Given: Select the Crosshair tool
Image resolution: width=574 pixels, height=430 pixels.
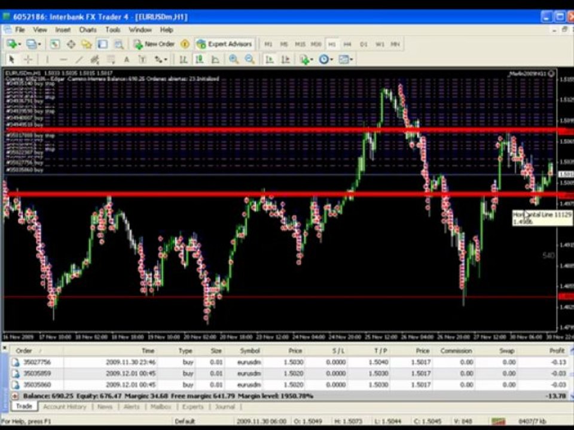Looking at the screenshot, I should [x=28, y=59].
